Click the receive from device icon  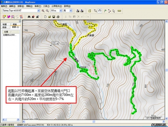82,11
